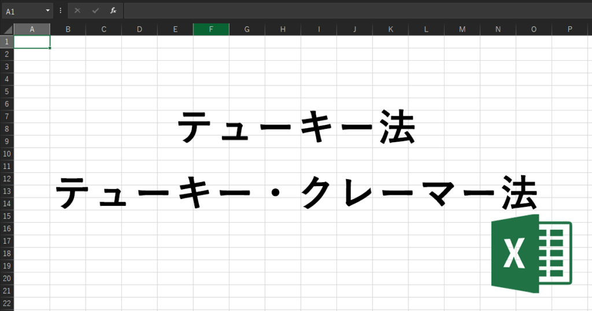Select column P header
Viewport: 592px width, 311px height.
(x=569, y=29)
